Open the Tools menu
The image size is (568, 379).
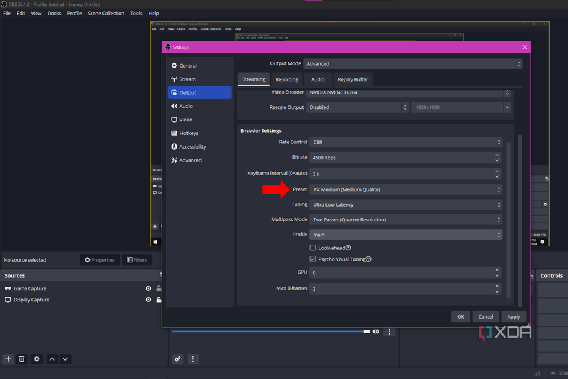(137, 13)
